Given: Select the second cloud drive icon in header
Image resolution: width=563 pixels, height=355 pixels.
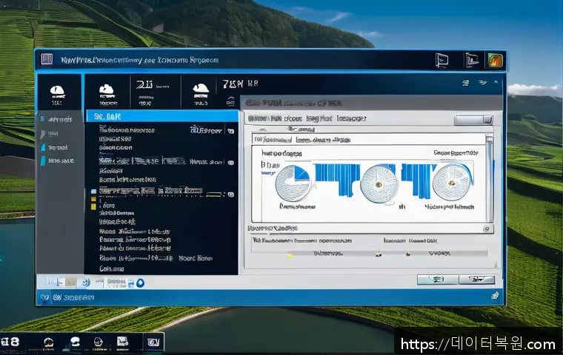Looking at the screenshot, I should tap(108, 92).
